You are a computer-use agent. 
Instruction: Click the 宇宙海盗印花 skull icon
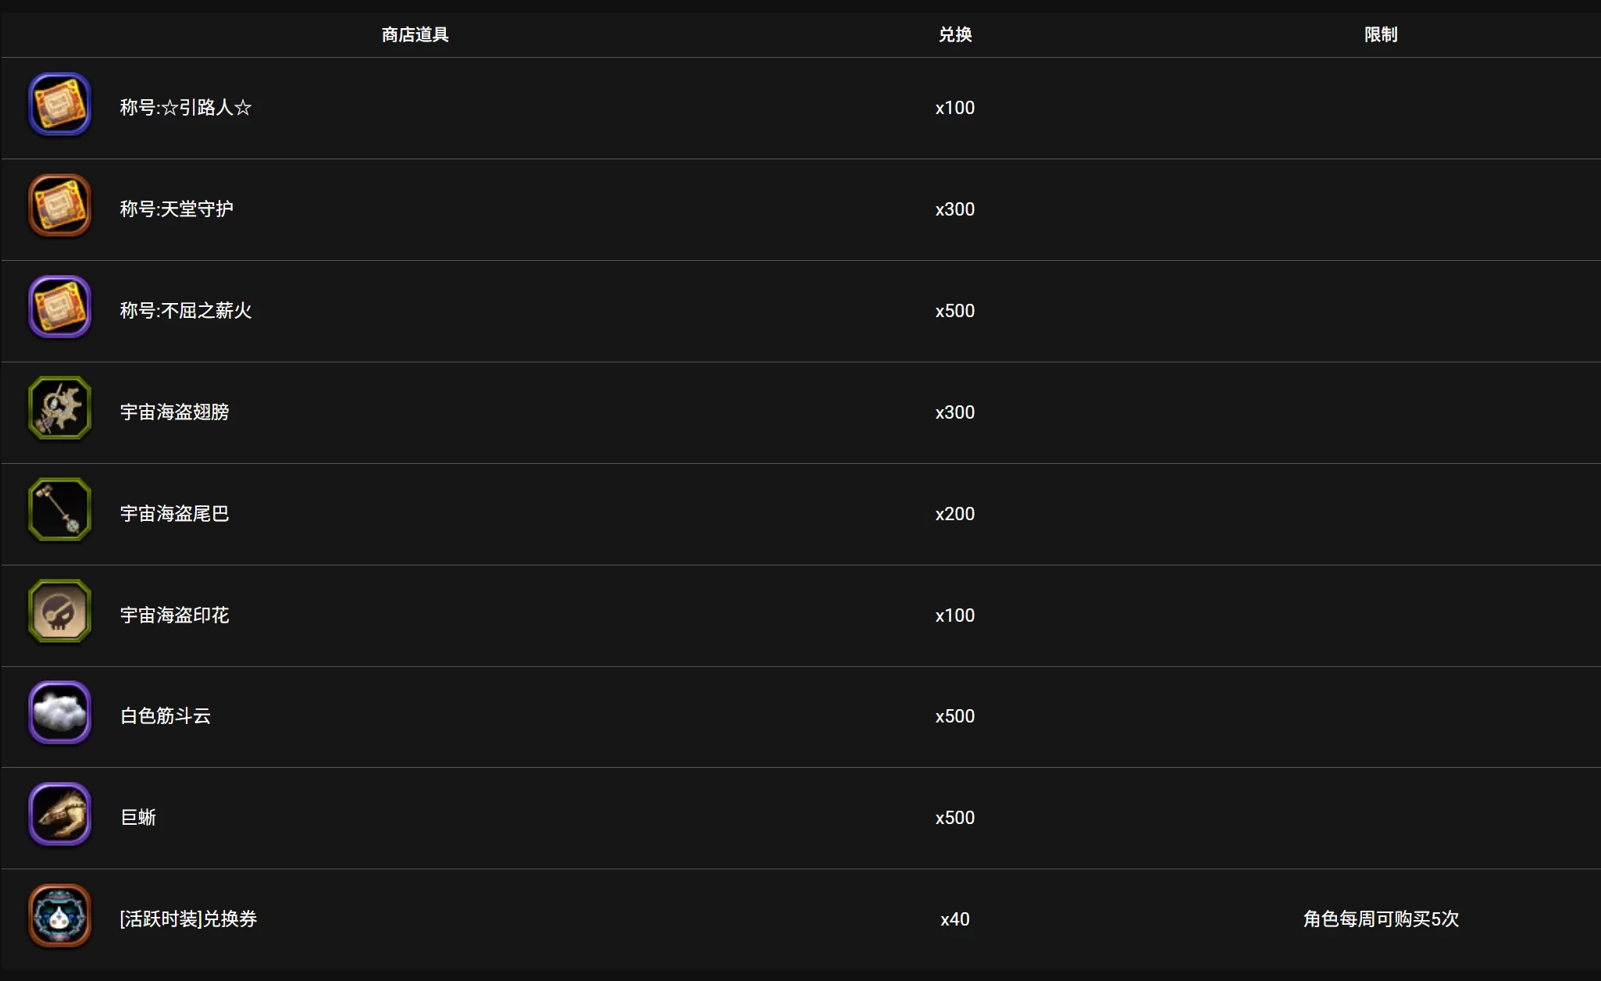coord(59,612)
